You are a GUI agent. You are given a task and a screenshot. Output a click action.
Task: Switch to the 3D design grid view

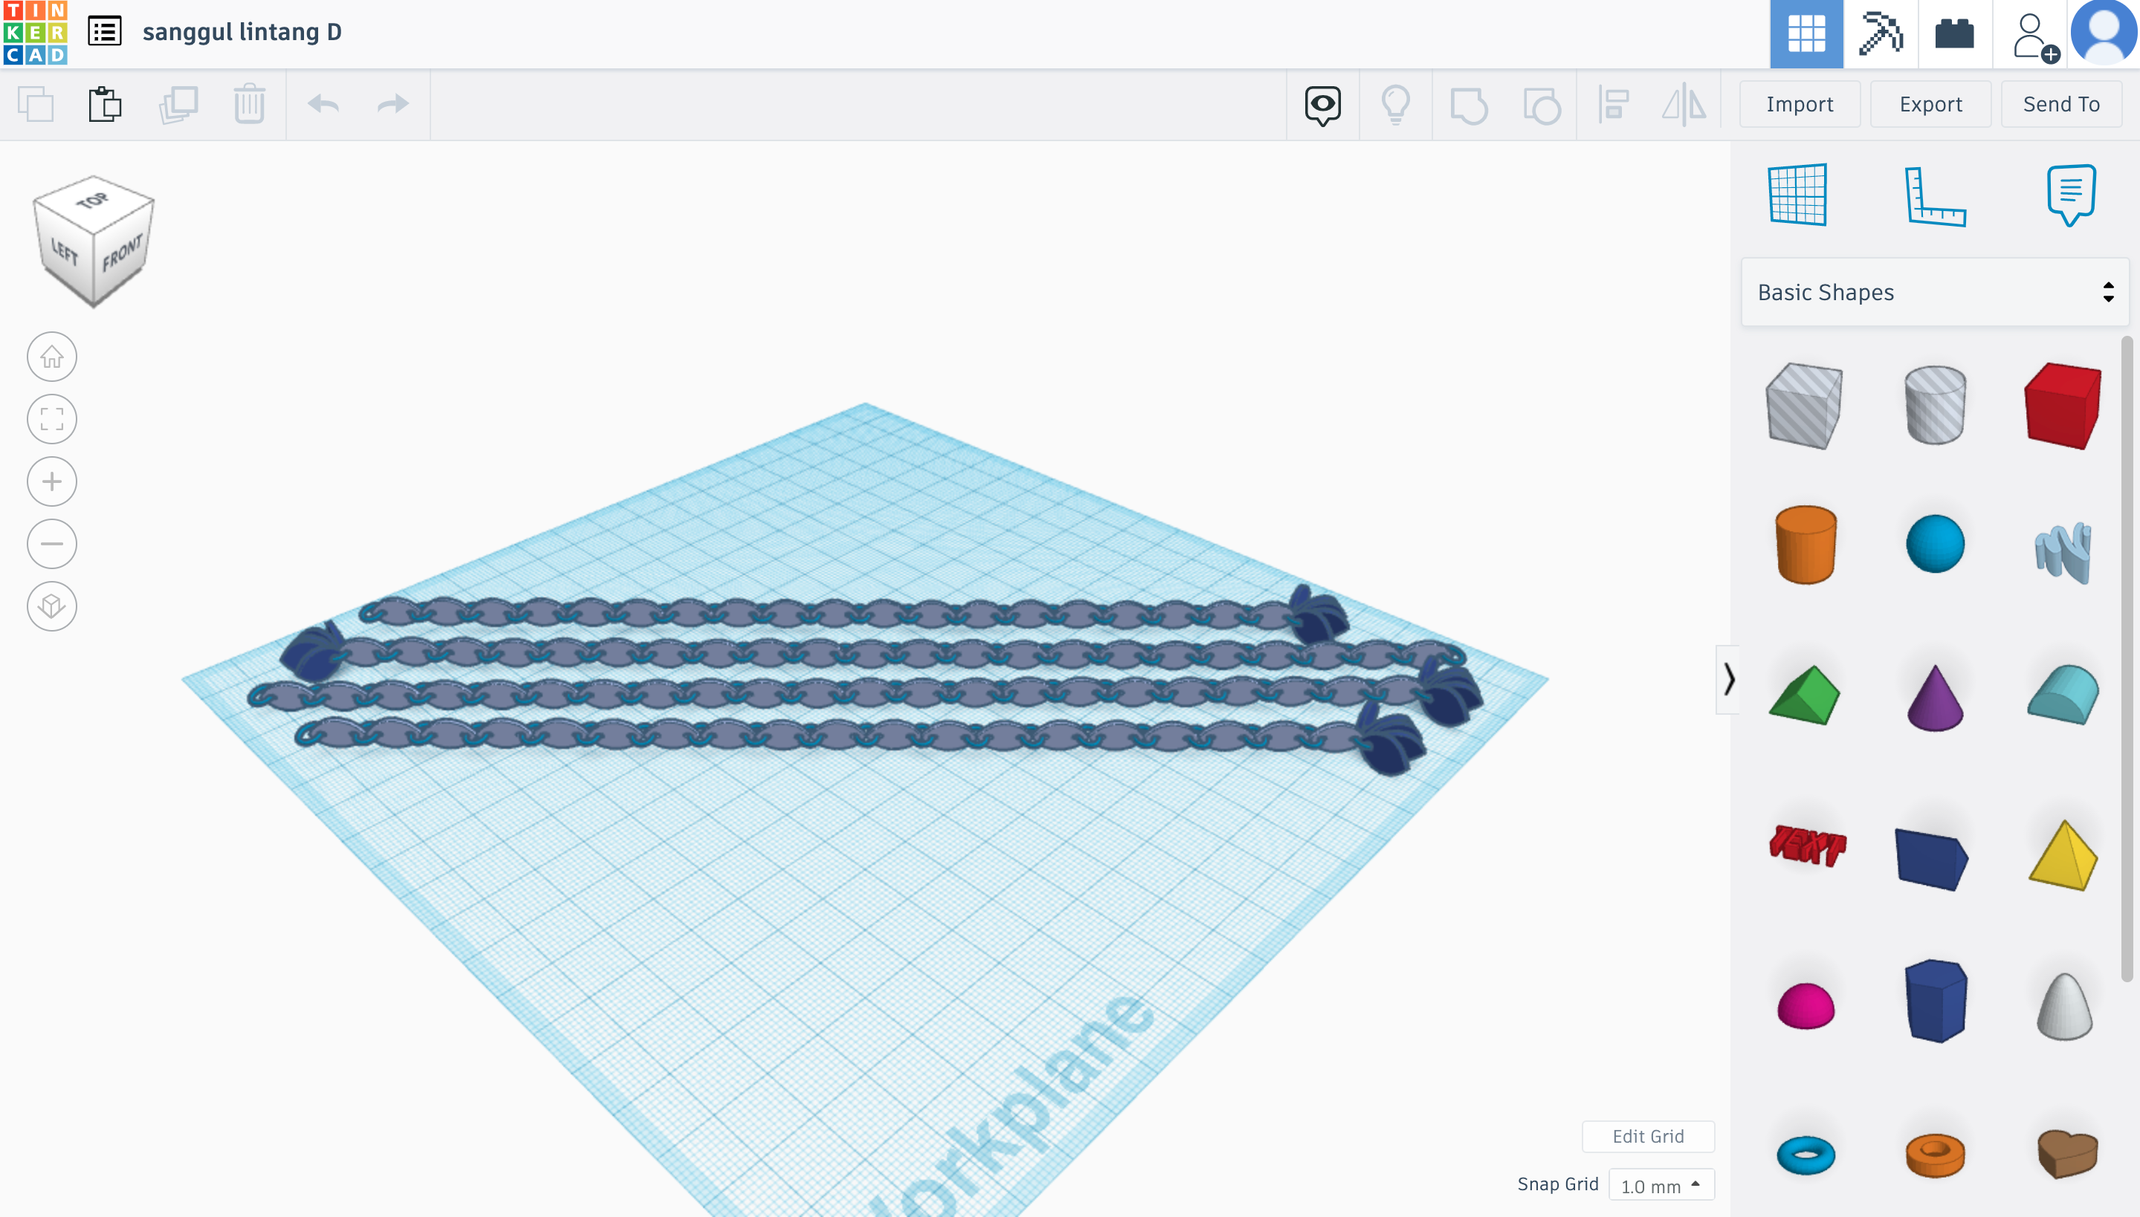pyautogui.click(x=1806, y=34)
